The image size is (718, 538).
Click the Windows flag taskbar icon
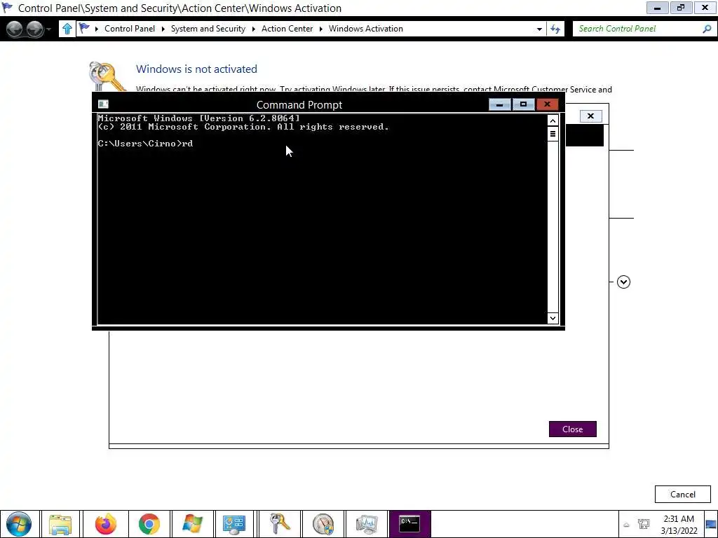pyautogui.click(x=192, y=524)
